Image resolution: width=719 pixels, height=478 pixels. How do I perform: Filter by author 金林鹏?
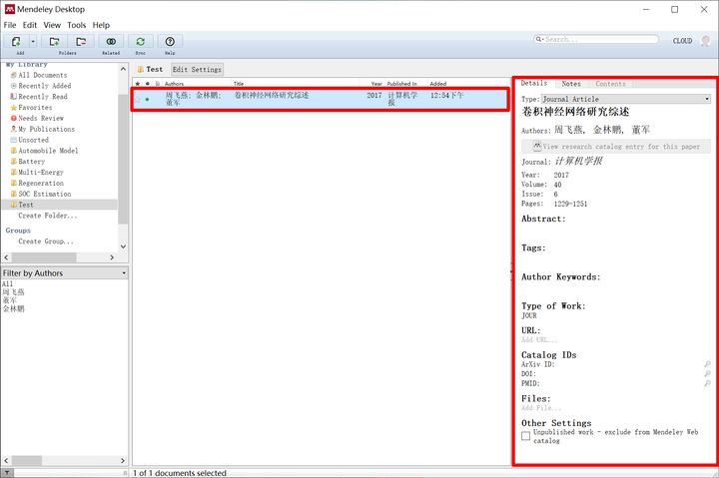[13, 309]
